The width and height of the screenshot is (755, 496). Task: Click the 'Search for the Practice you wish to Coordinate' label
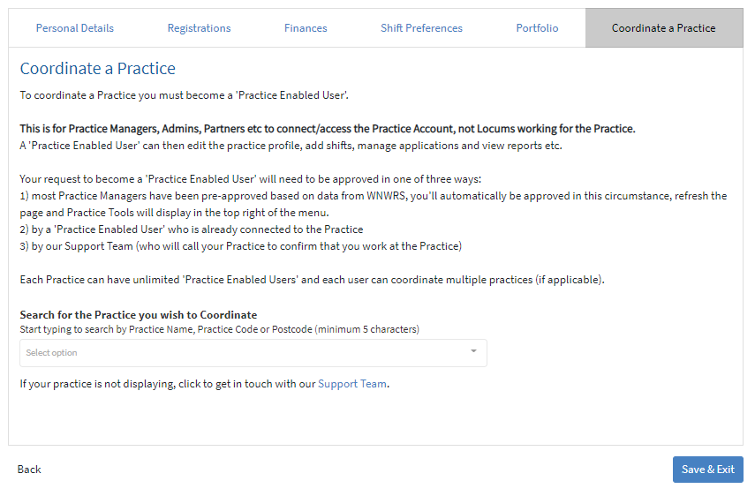[138, 315]
